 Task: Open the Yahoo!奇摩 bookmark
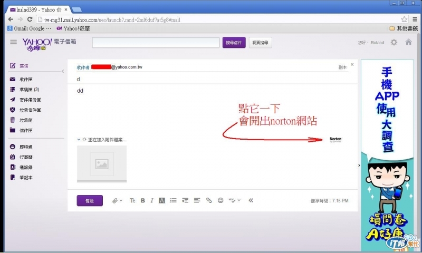coord(73,28)
